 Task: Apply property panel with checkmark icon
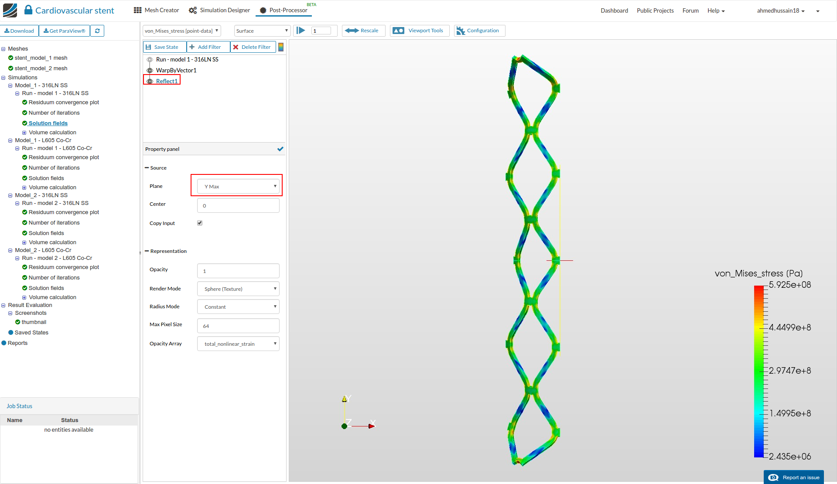[x=280, y=149]
